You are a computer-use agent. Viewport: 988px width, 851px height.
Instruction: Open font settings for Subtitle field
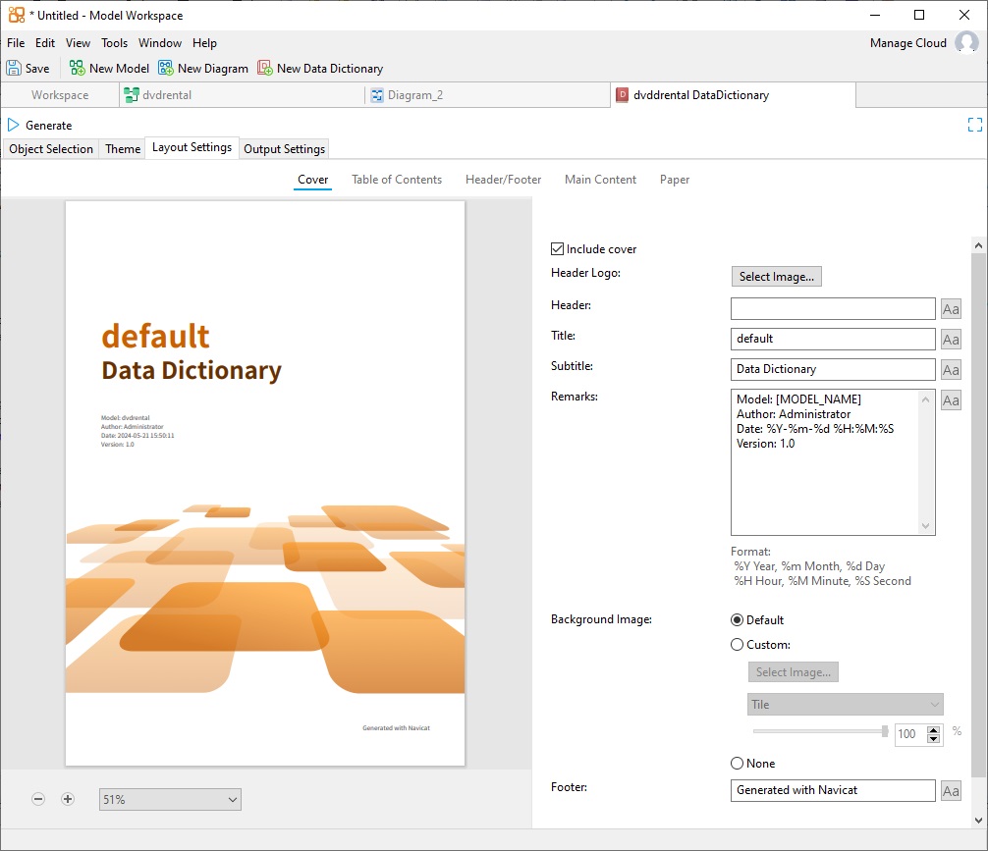951,369
